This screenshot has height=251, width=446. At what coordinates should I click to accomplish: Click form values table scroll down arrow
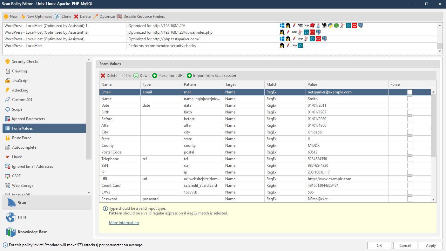click(434, 200)
